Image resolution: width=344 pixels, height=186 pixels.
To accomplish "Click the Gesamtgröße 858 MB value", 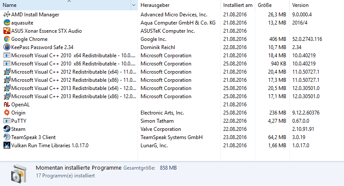I will pos(168,168).
